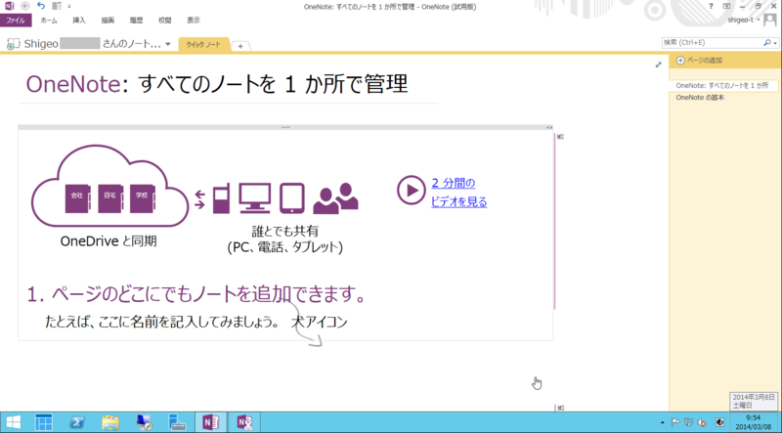This screenshot has width=782, height=433.
Task: Open the 2 分間の ビデオを見る link
Action: coord(458,193)
